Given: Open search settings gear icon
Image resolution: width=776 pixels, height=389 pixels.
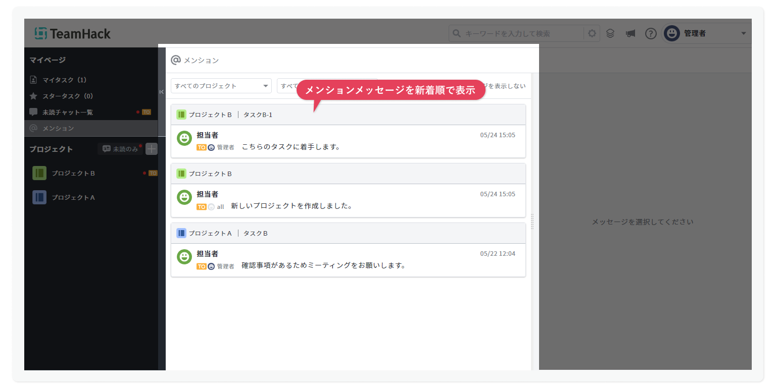Looking at the screenshot, I should click(592, 33).
